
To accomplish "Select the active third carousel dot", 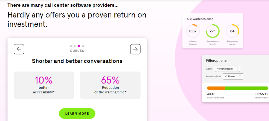I will coord(79,46).
